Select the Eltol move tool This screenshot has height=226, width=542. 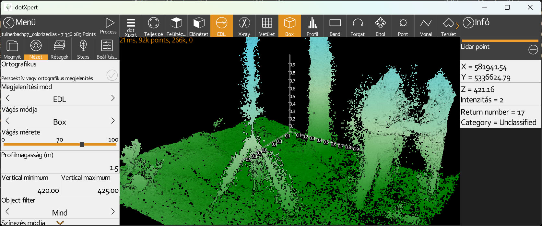pyautogui.click(x=380, y=26)
